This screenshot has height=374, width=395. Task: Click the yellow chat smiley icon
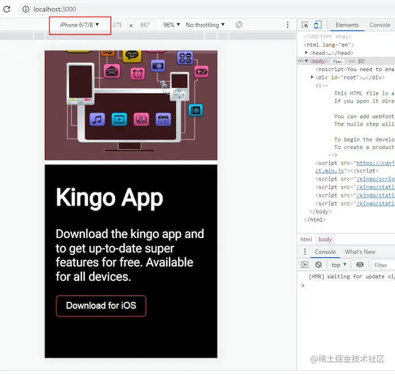coord(132,55)
